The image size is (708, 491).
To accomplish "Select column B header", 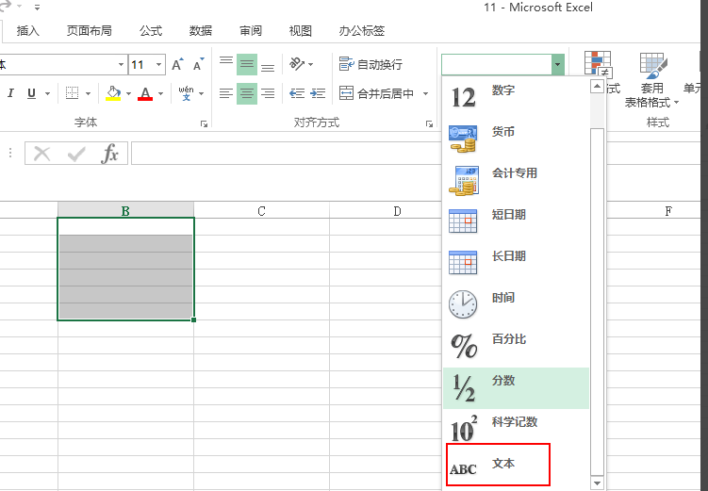I will point(125,211).
